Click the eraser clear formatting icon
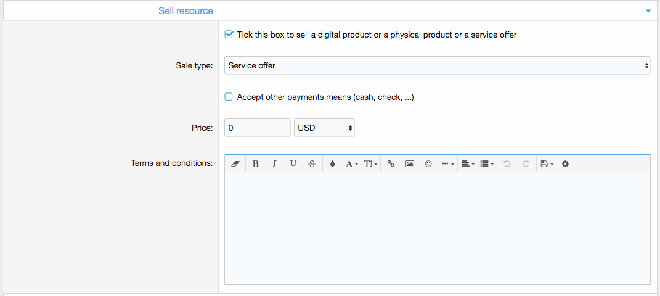Screen dimensions: 660x296 [235, 164]
